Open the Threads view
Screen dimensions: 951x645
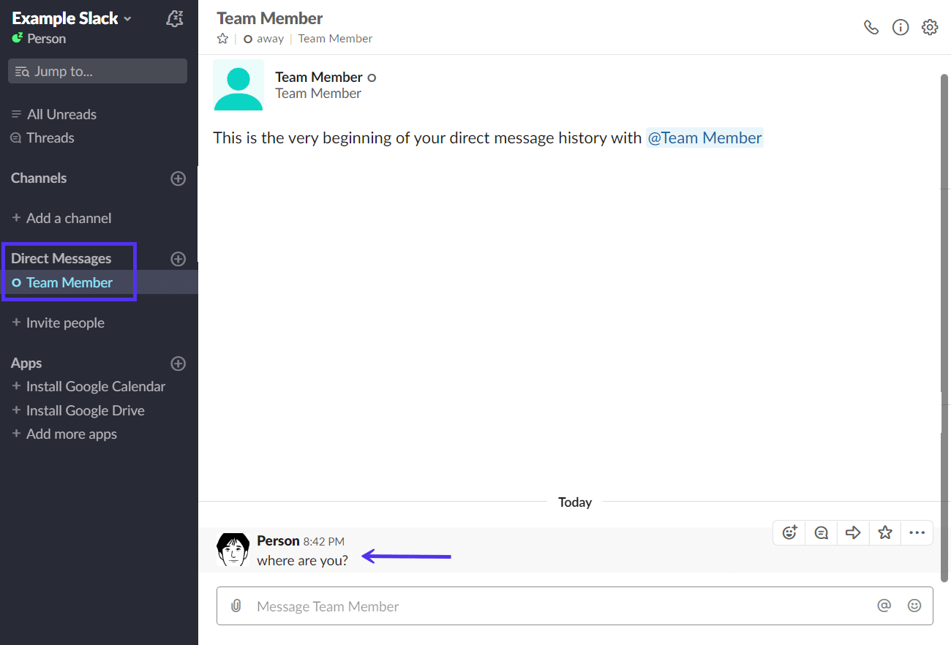coord(50,137)
